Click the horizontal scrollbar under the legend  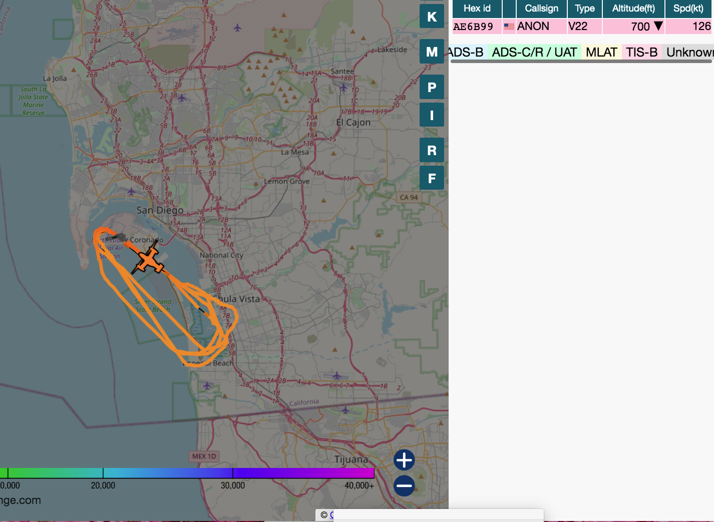pos(581,62)
